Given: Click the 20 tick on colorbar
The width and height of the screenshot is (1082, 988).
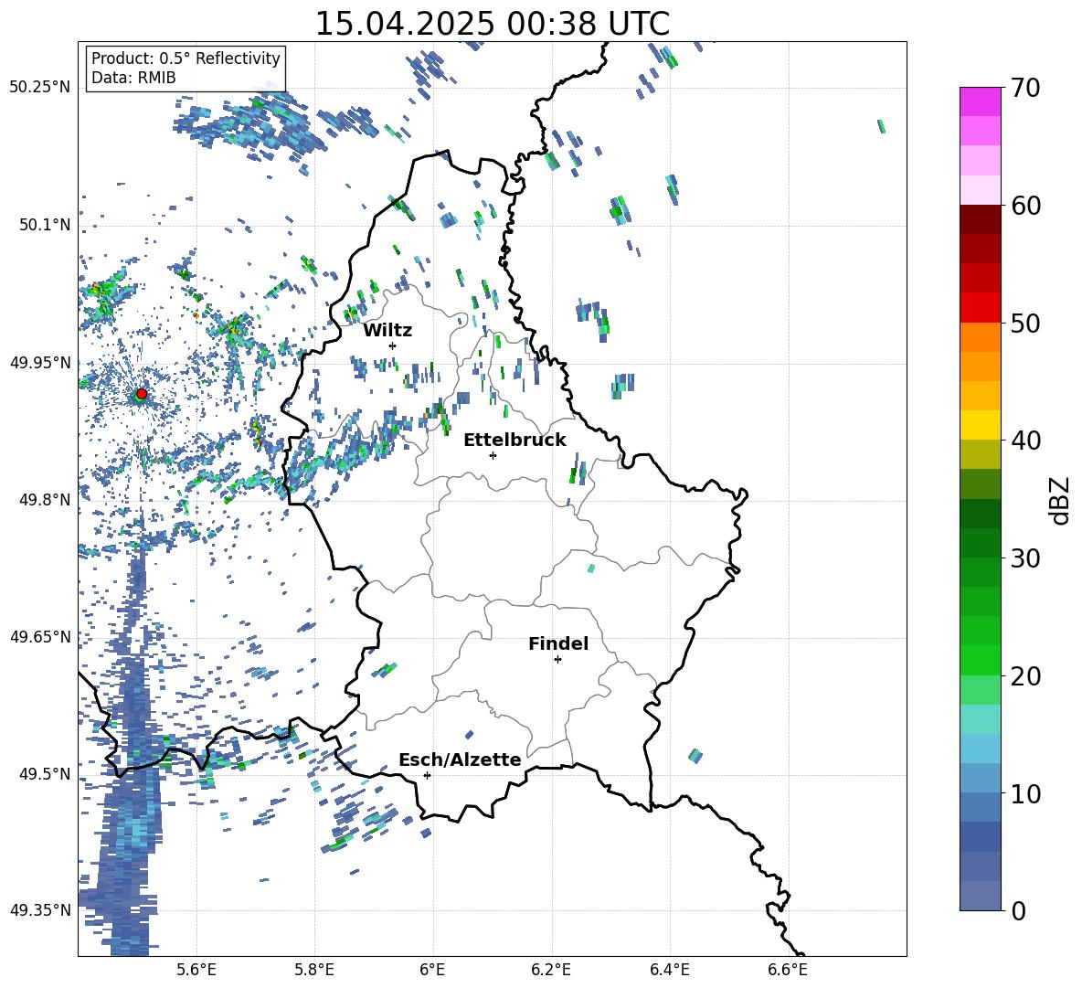Looking at the screenshot, I should point(1025,675).
